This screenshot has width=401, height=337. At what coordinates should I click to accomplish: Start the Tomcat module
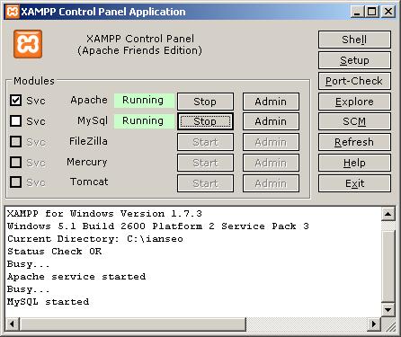tap(205, 183)
